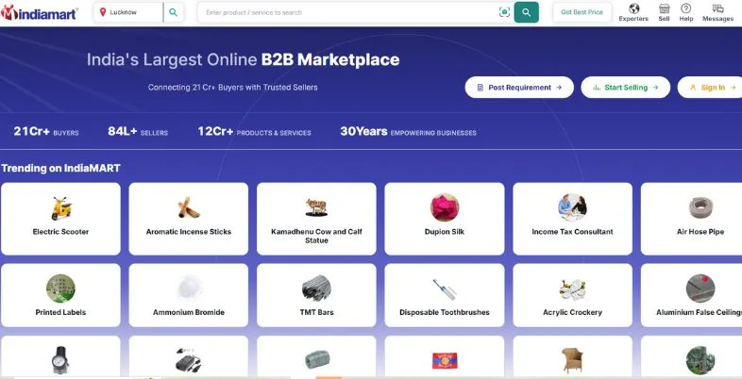Click the Get Best Price button
Viewport: 742px width, 379px height.
pos(582,12)
